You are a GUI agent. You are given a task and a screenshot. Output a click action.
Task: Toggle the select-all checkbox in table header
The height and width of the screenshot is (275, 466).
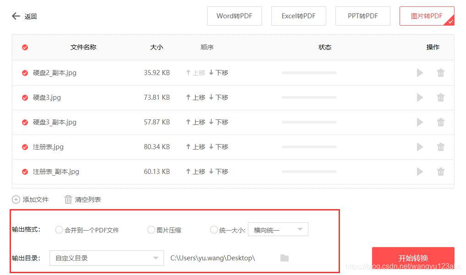[25, 47]
